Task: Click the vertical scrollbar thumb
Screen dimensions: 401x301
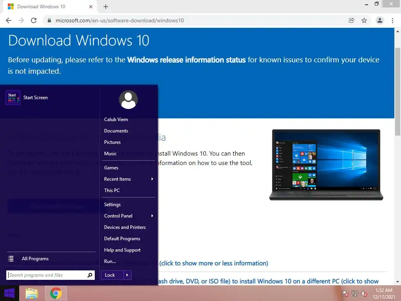Action: point(398,91)
